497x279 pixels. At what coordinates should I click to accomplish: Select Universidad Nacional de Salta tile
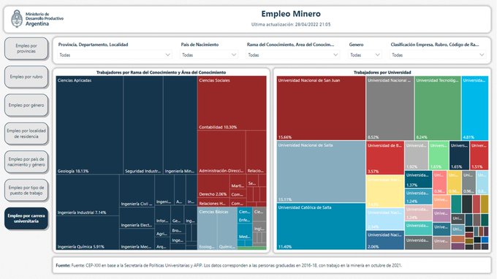(x=321, y=172)
